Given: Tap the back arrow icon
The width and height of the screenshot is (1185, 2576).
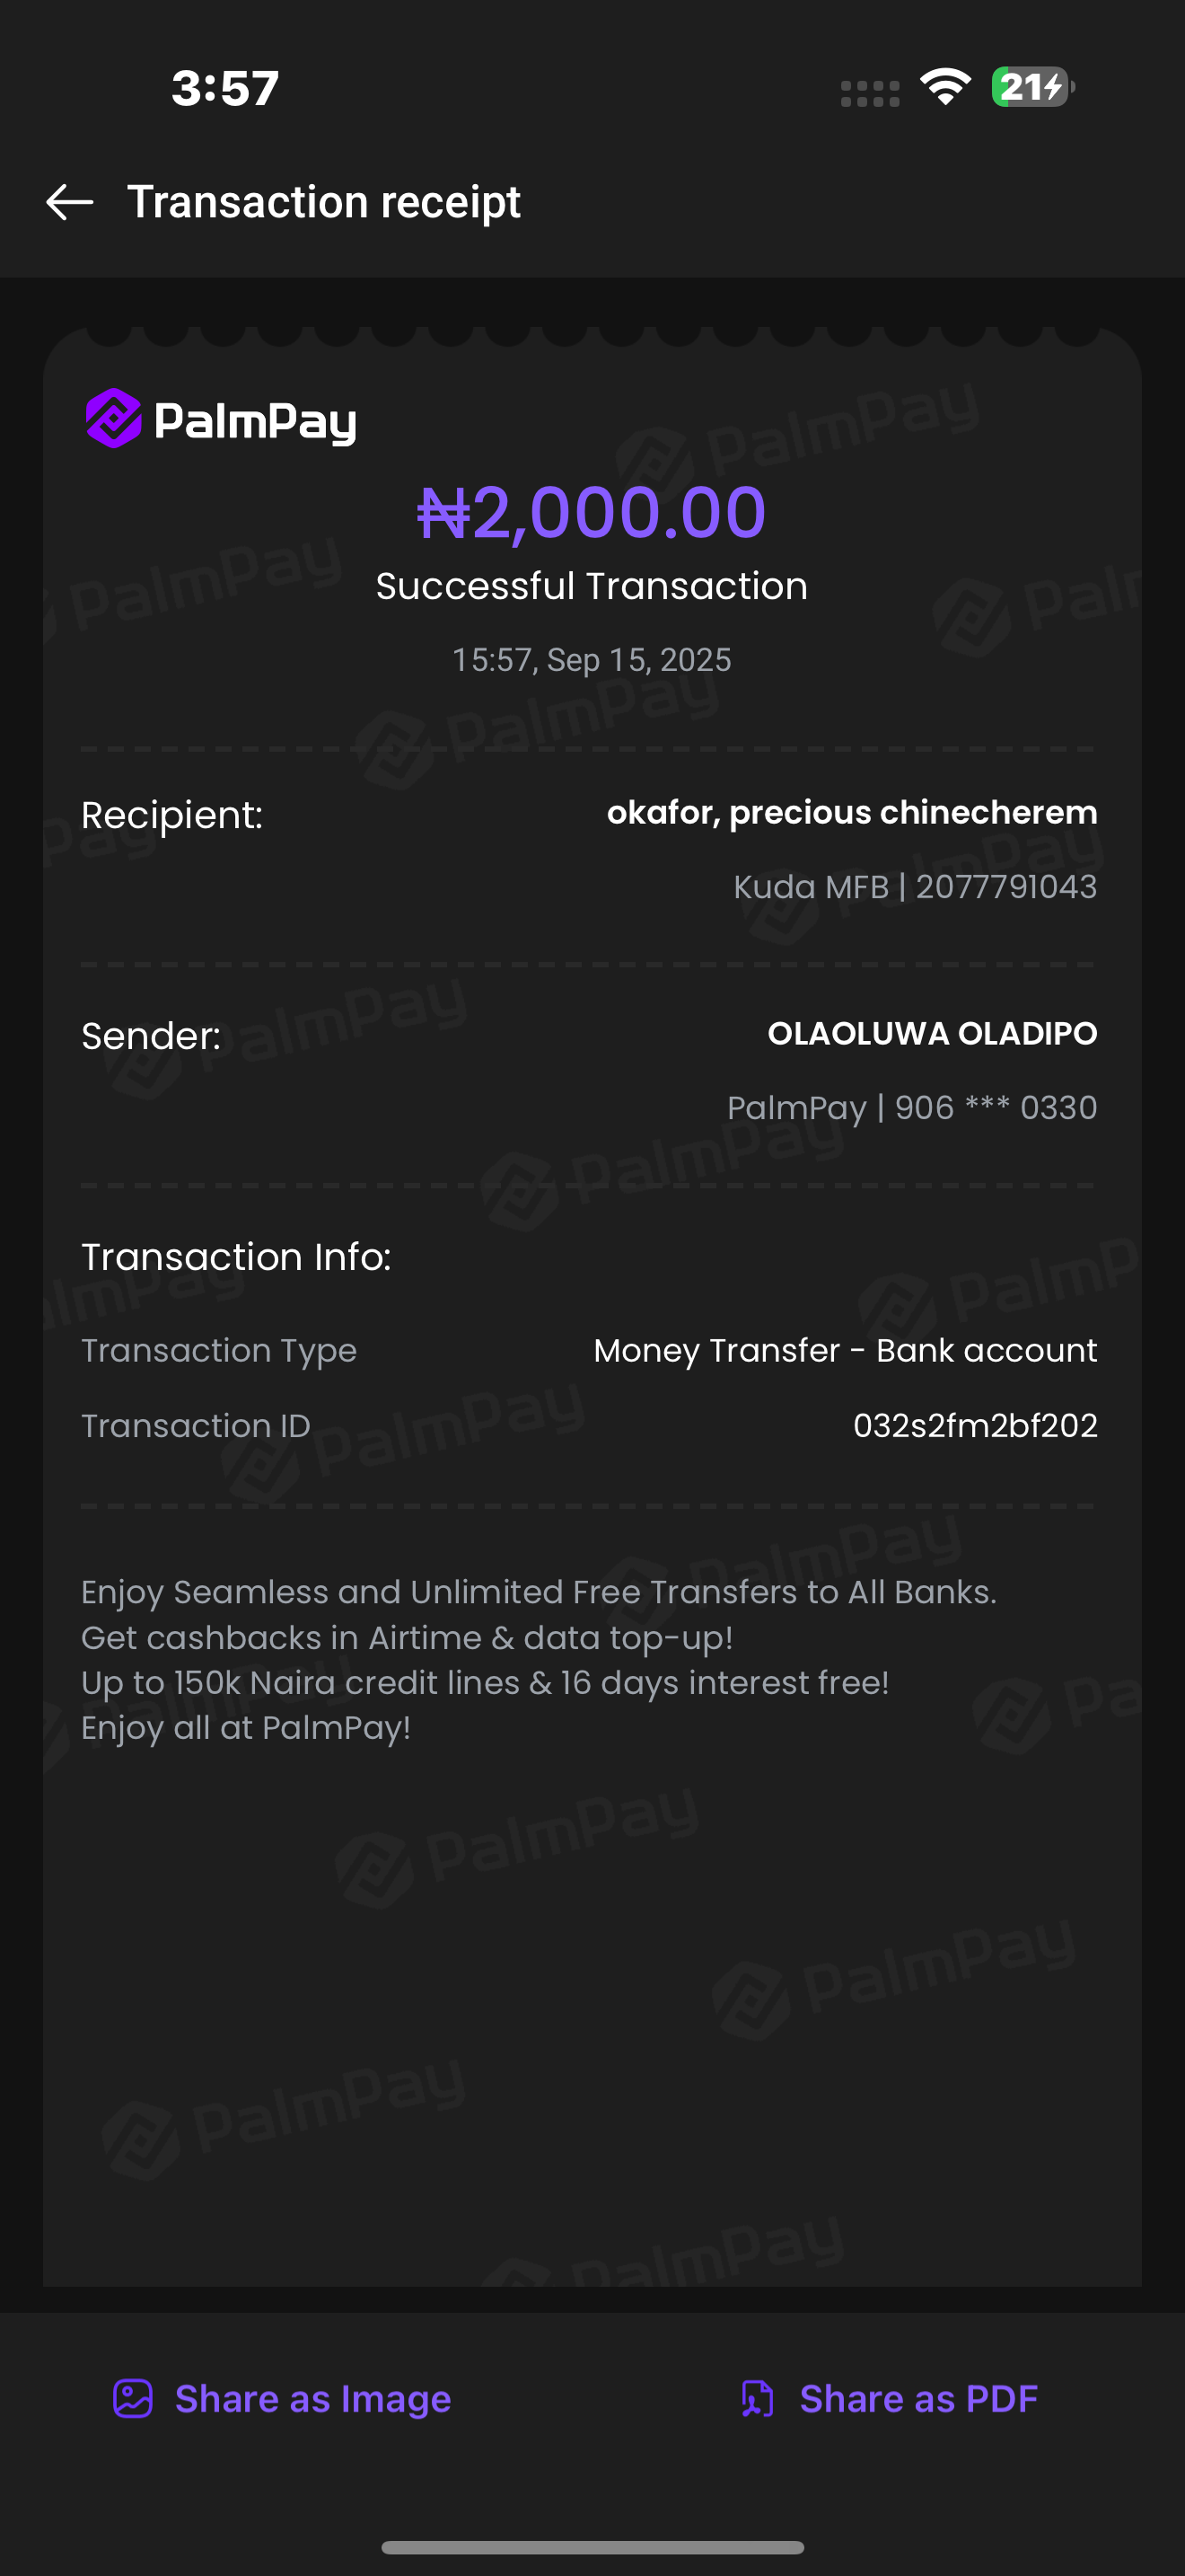Looking at the screenshot, I should tap(70, 202).
